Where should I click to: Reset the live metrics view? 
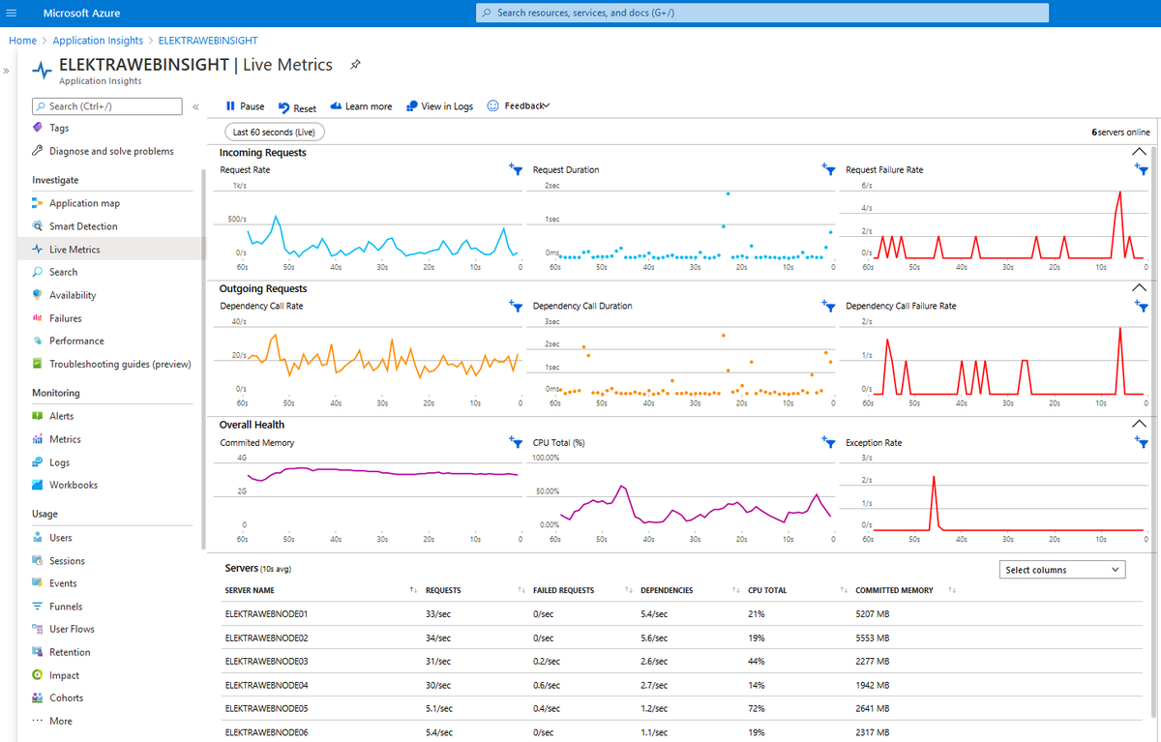tap(296, 105)
